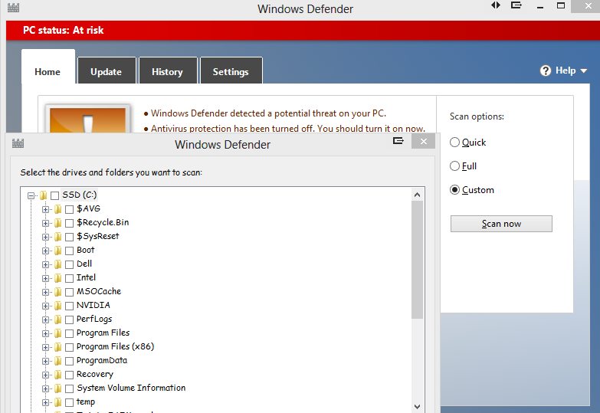Screen dimensions: 600x413
Task: Expand the Intel folder node
Action: point(45,278)
